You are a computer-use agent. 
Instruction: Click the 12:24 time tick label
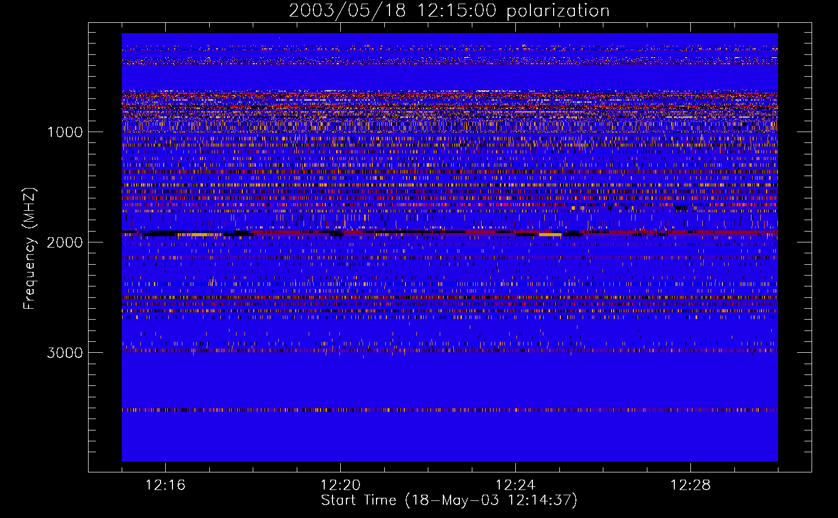(515, 485)
